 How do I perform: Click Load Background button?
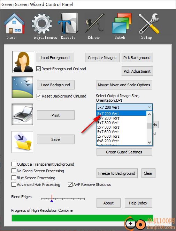(56, 85)
